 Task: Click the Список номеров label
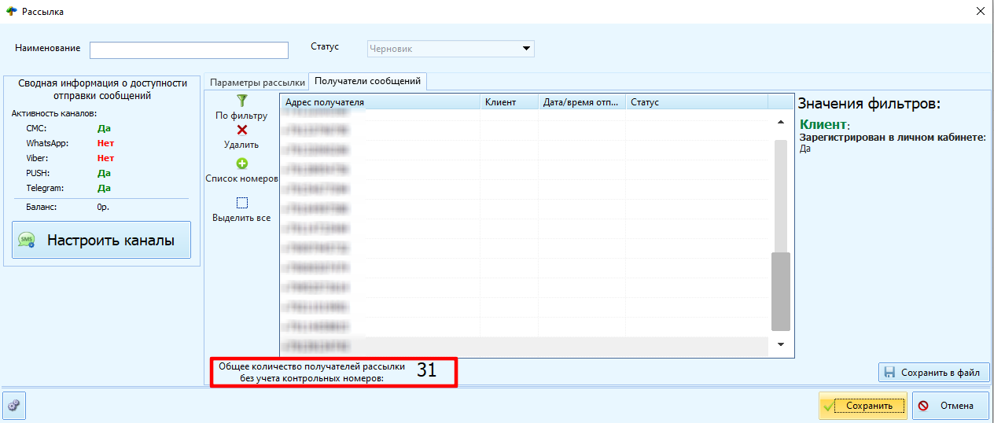[x=242, y=178]
